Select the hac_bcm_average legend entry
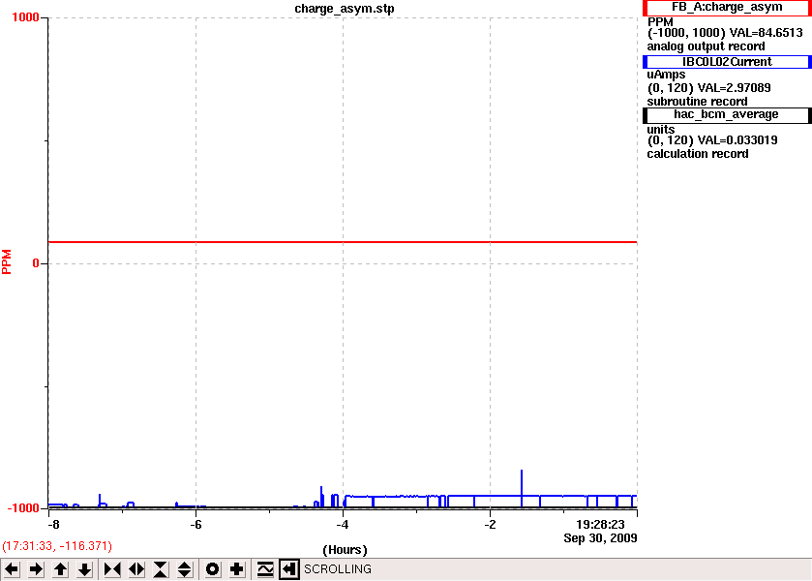The image size is (812, 581). [727, 115]
